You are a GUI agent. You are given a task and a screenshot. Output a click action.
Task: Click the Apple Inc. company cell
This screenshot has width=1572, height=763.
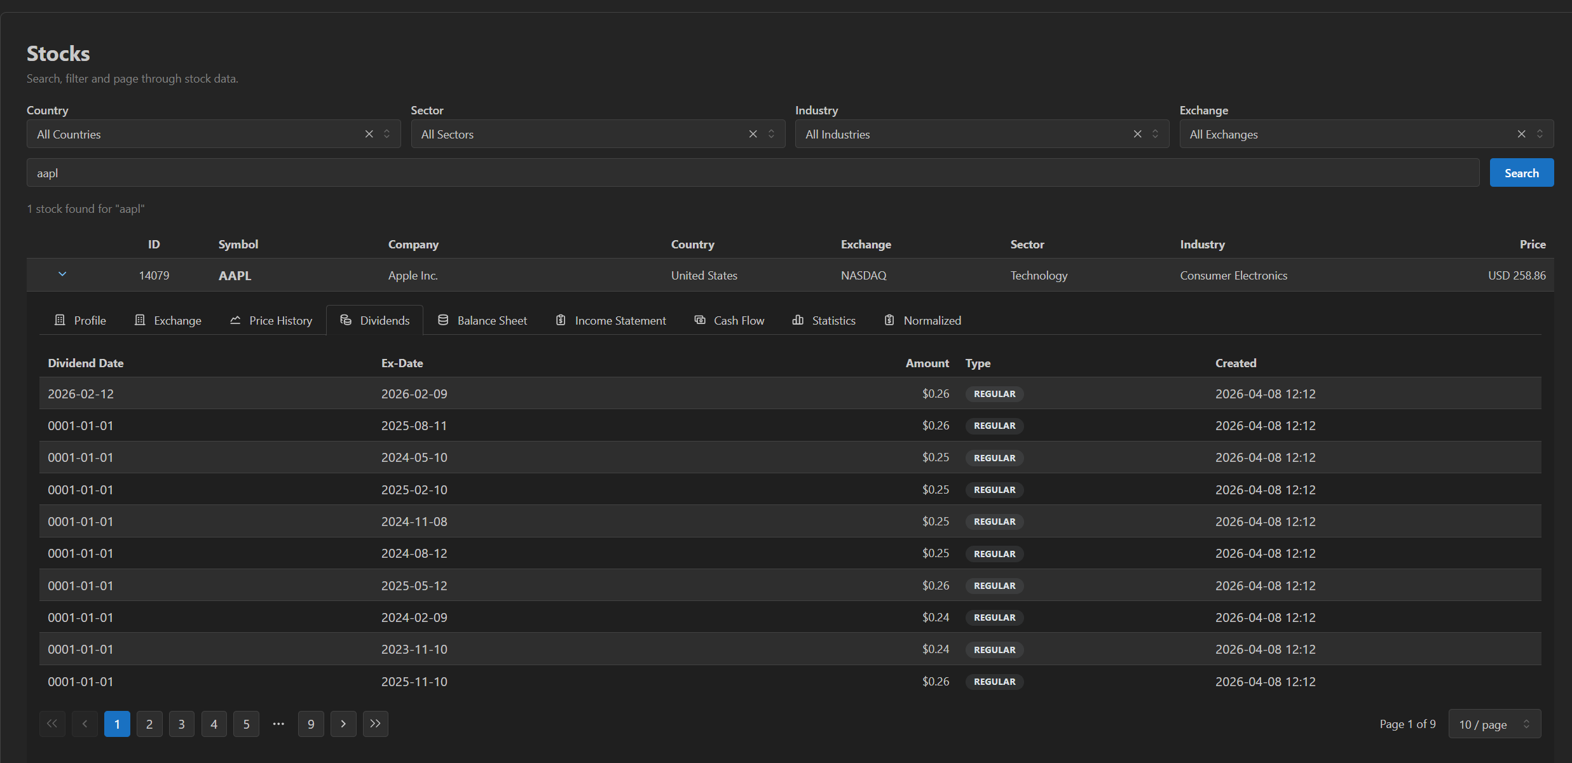[413, 276]
